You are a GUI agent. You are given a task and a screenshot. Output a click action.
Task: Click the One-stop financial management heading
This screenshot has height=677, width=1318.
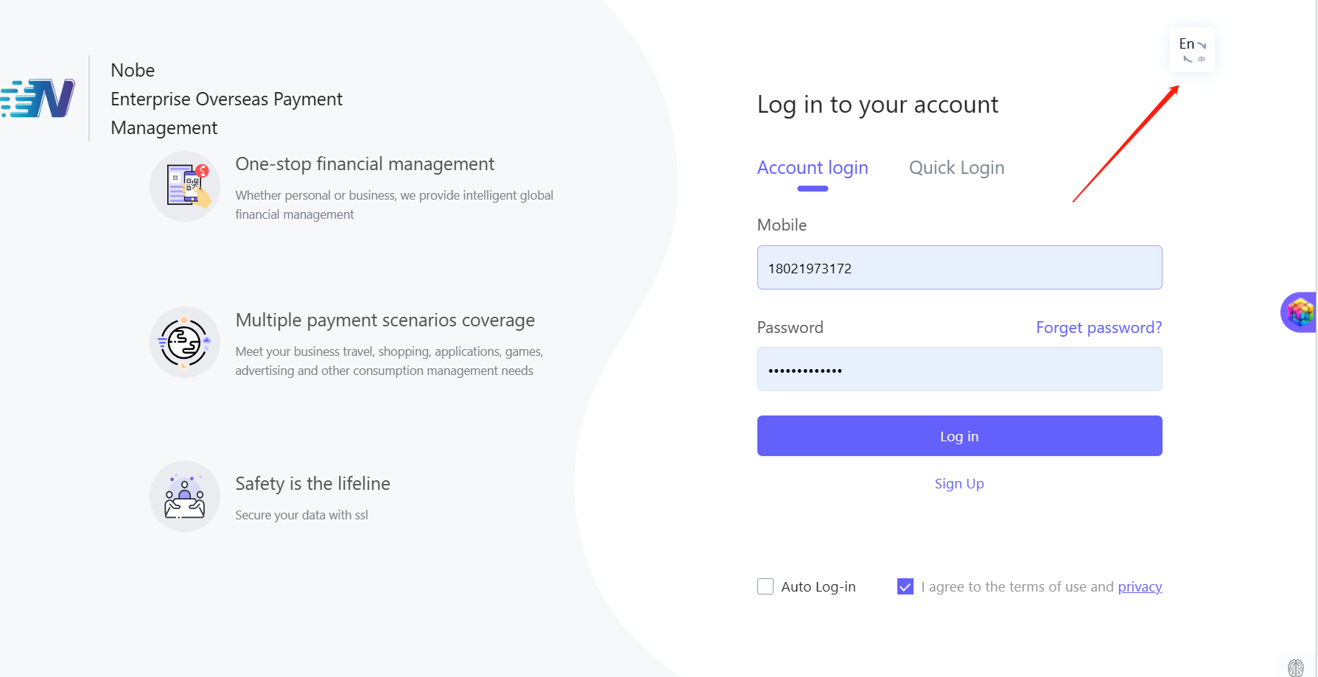(365, 164)
